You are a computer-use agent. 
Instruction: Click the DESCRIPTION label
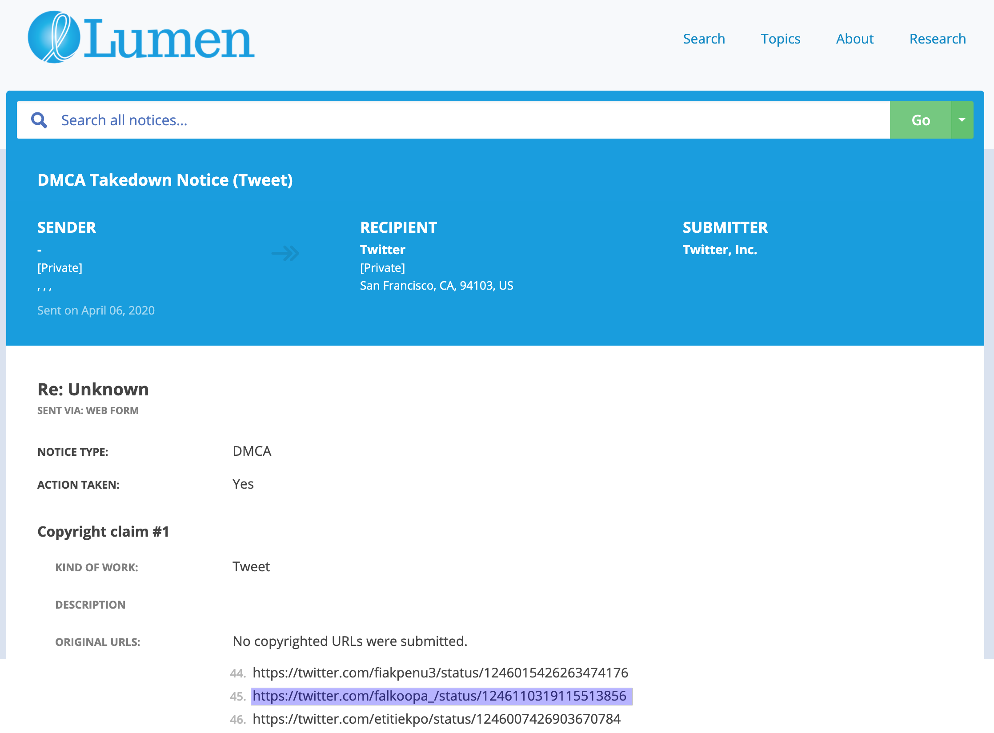click(90, 605)
